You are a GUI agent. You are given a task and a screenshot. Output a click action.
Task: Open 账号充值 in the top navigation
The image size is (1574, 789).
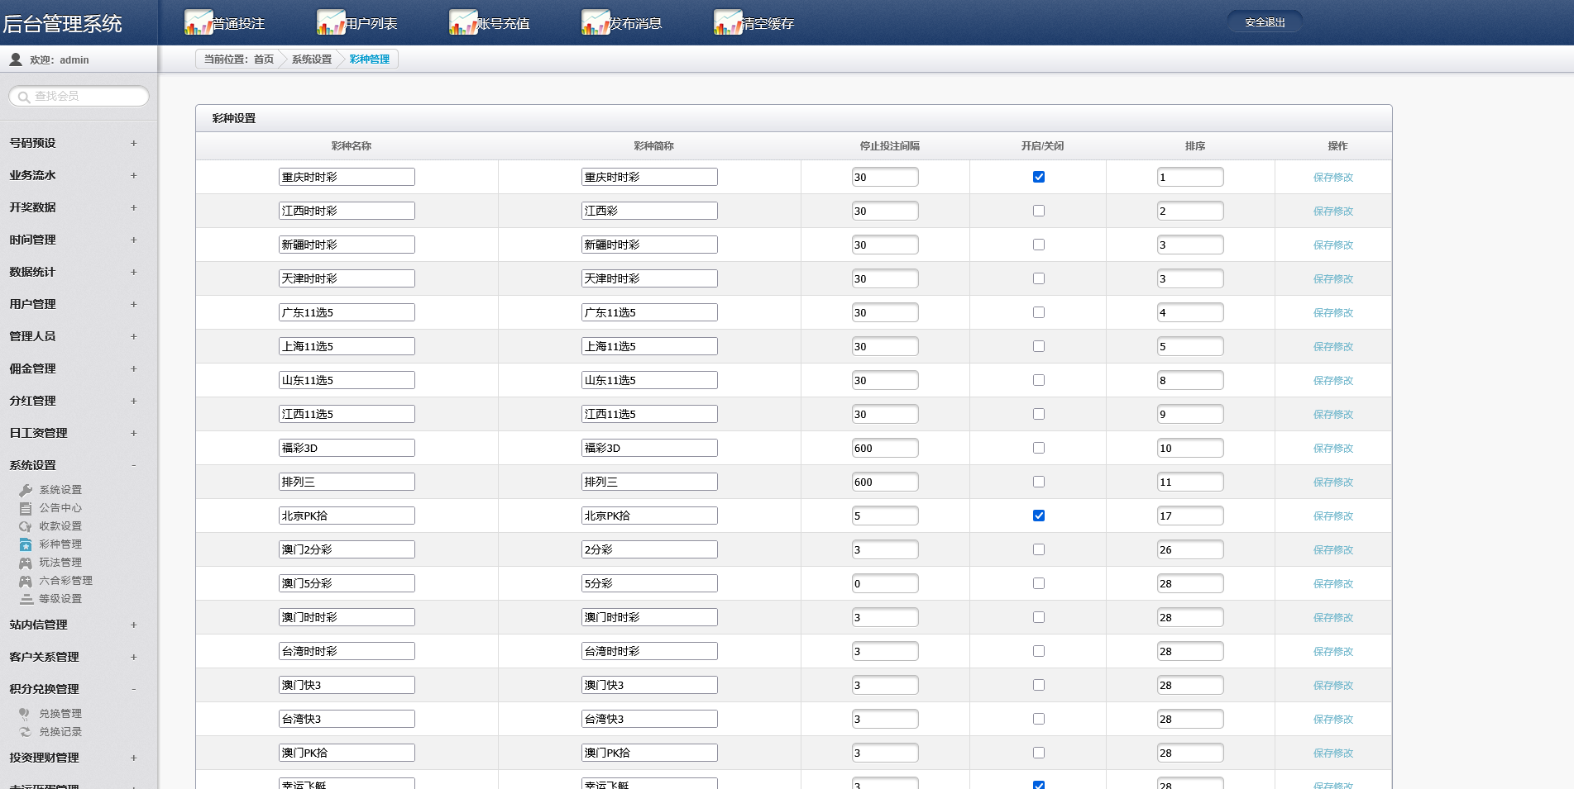503,24
